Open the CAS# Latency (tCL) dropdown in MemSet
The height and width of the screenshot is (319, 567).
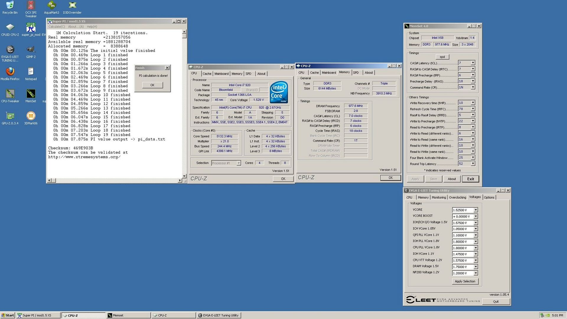(x=473, y=63)
